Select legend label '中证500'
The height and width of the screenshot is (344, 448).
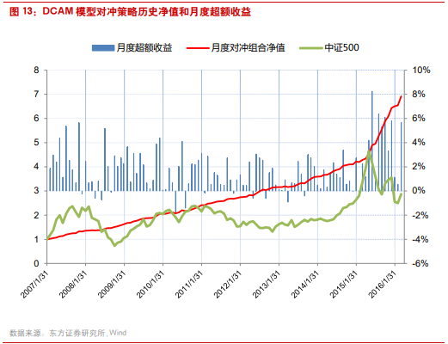click(x=341, y=47)
